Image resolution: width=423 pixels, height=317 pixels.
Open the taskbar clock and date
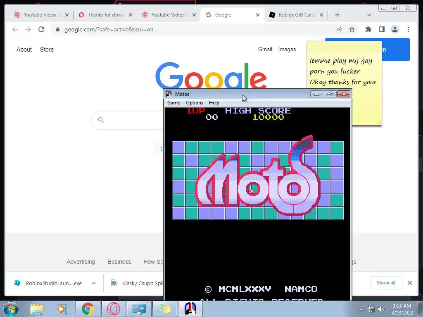402,309
